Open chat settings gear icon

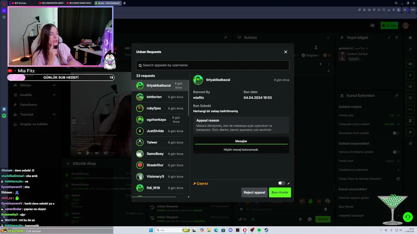(300, 219)
